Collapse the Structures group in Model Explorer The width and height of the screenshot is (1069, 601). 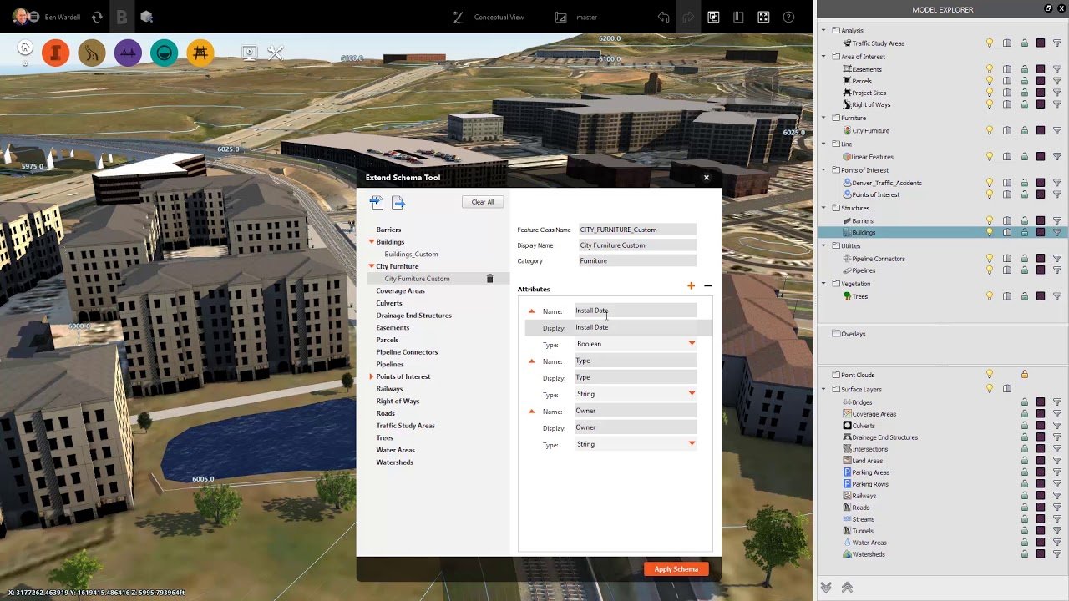(823, 208)
